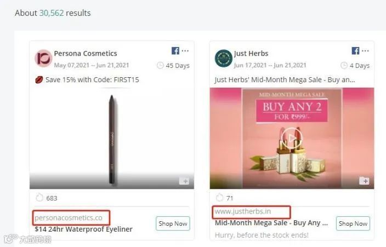Open the waterproof eyeliner product image

tap(112, 138)
